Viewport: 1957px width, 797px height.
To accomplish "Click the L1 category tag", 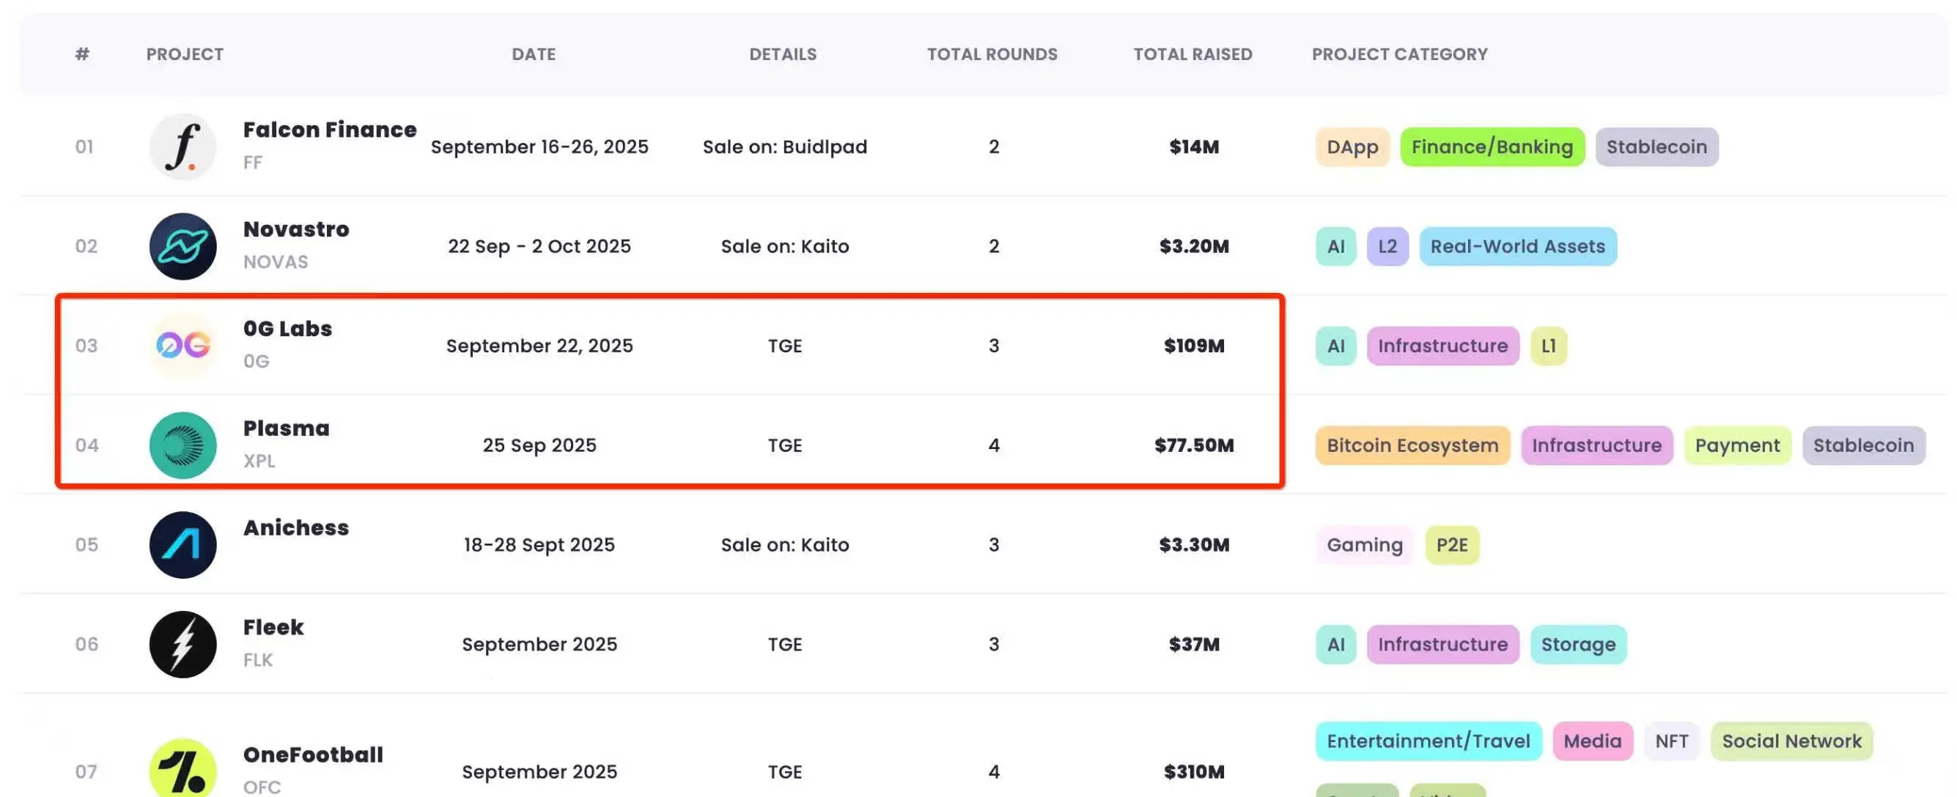I will point(1548,345).
